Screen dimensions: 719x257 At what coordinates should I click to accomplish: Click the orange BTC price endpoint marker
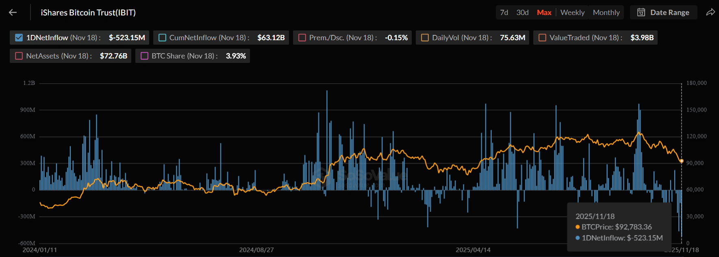[682, 161]
